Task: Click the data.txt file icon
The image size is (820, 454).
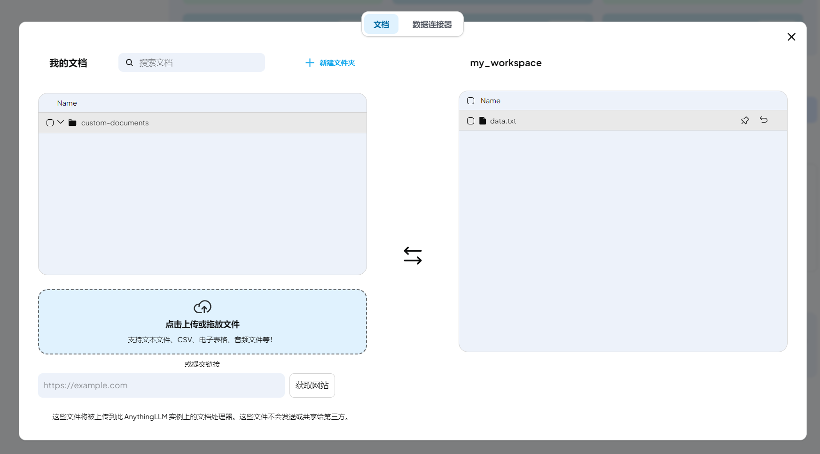Action: 483,121
